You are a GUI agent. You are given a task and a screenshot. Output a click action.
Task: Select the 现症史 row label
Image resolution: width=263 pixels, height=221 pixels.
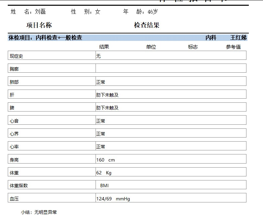pyautogui.click(x=17, y=56)
